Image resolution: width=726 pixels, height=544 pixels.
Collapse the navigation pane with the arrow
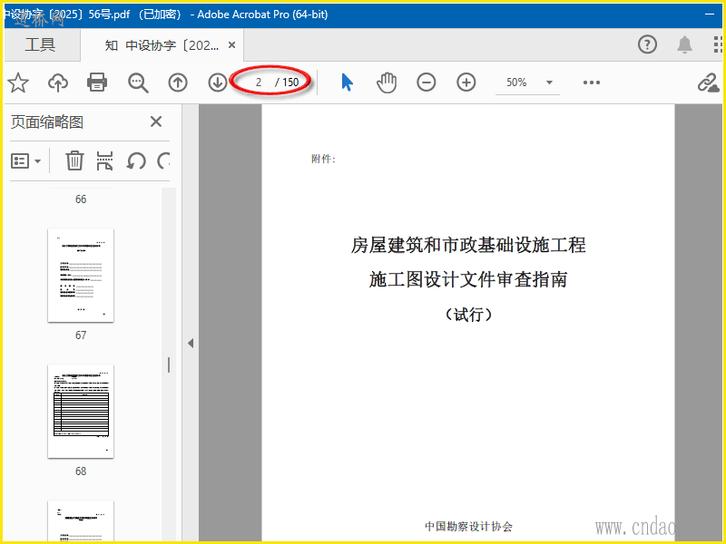[x=191, y=344]
